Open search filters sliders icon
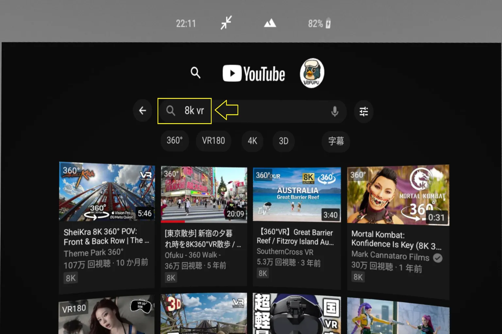 click(364, 112)
